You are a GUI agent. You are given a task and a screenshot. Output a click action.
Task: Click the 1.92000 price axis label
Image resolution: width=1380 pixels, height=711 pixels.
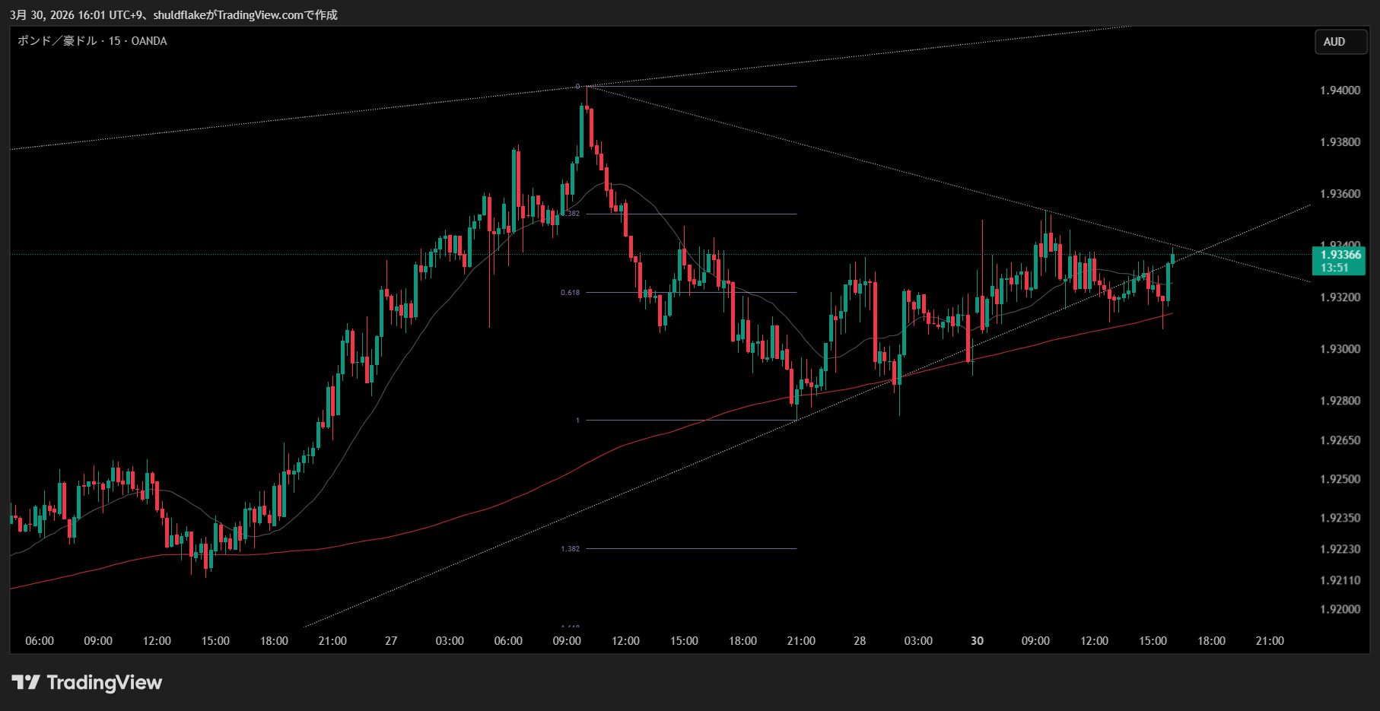1340,609
